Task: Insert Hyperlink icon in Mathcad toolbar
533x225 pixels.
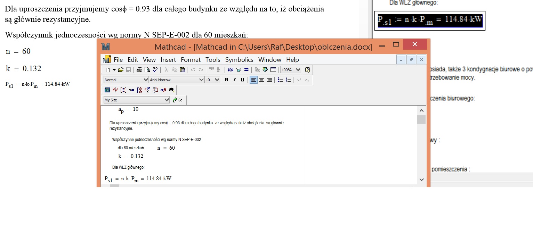Action: click(257, 70)
